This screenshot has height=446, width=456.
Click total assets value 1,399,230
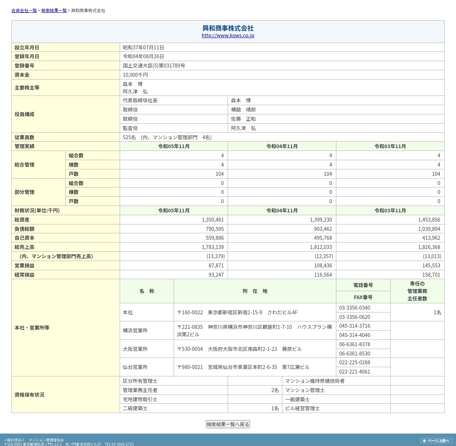[321, 220]
